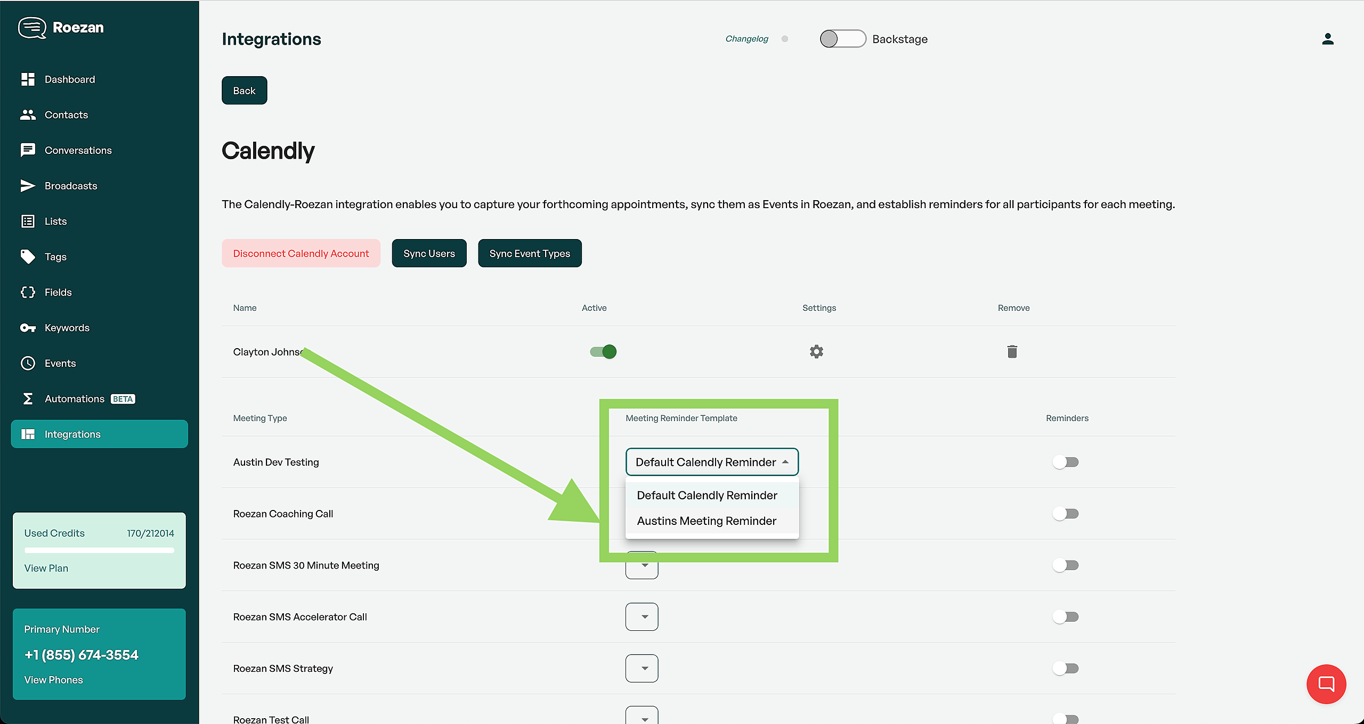1364x724 pixels.
Task: Enable reminders for Austin Dev Testing
Action: point(1066,462)
